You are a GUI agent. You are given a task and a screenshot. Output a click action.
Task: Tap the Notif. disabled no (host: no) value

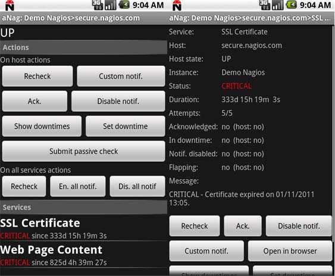pyautogui.click(x=243, y=154)
